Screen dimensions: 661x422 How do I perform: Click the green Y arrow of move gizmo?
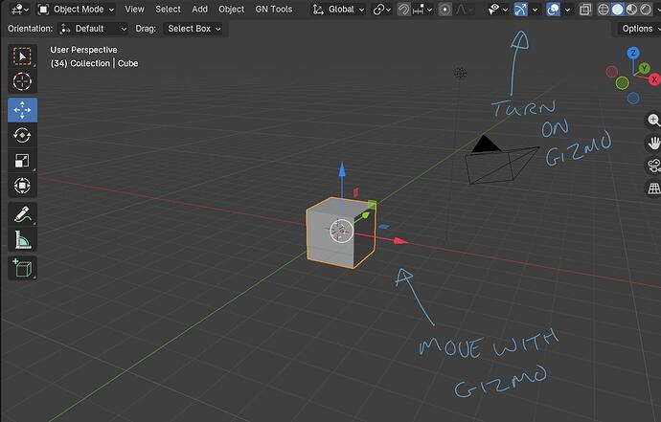[x=365, y=215]
